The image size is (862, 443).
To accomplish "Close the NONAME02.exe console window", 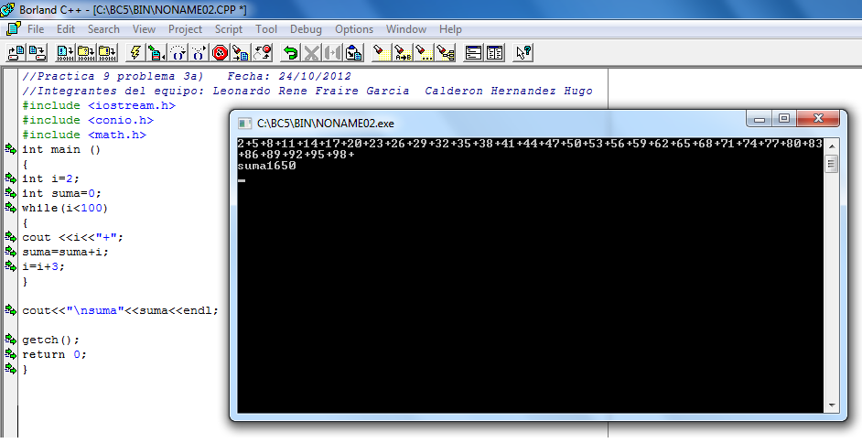I will [x=818, y=119].
